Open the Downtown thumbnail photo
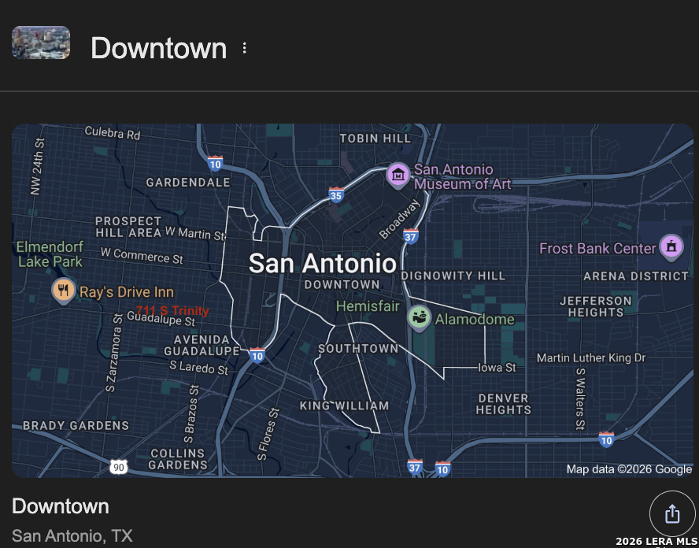This screenshot has height=548, width=699. click(41, 43)
